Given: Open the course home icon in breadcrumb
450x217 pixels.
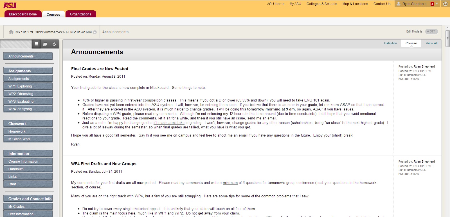Looking at the screenshot, I should click(11, 32).
